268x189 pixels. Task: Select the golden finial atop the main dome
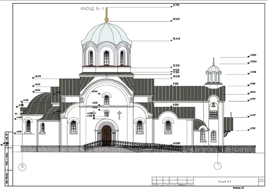(x=107, y=19)
